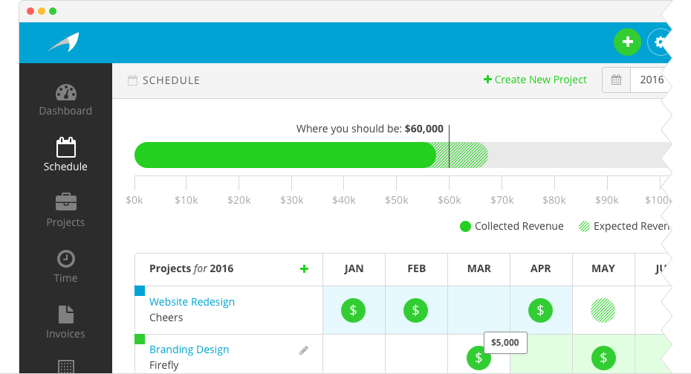This screenshot has width=691, height=374.
Task: Click the Projects for 2016 heading
Action: pos(191,268)
